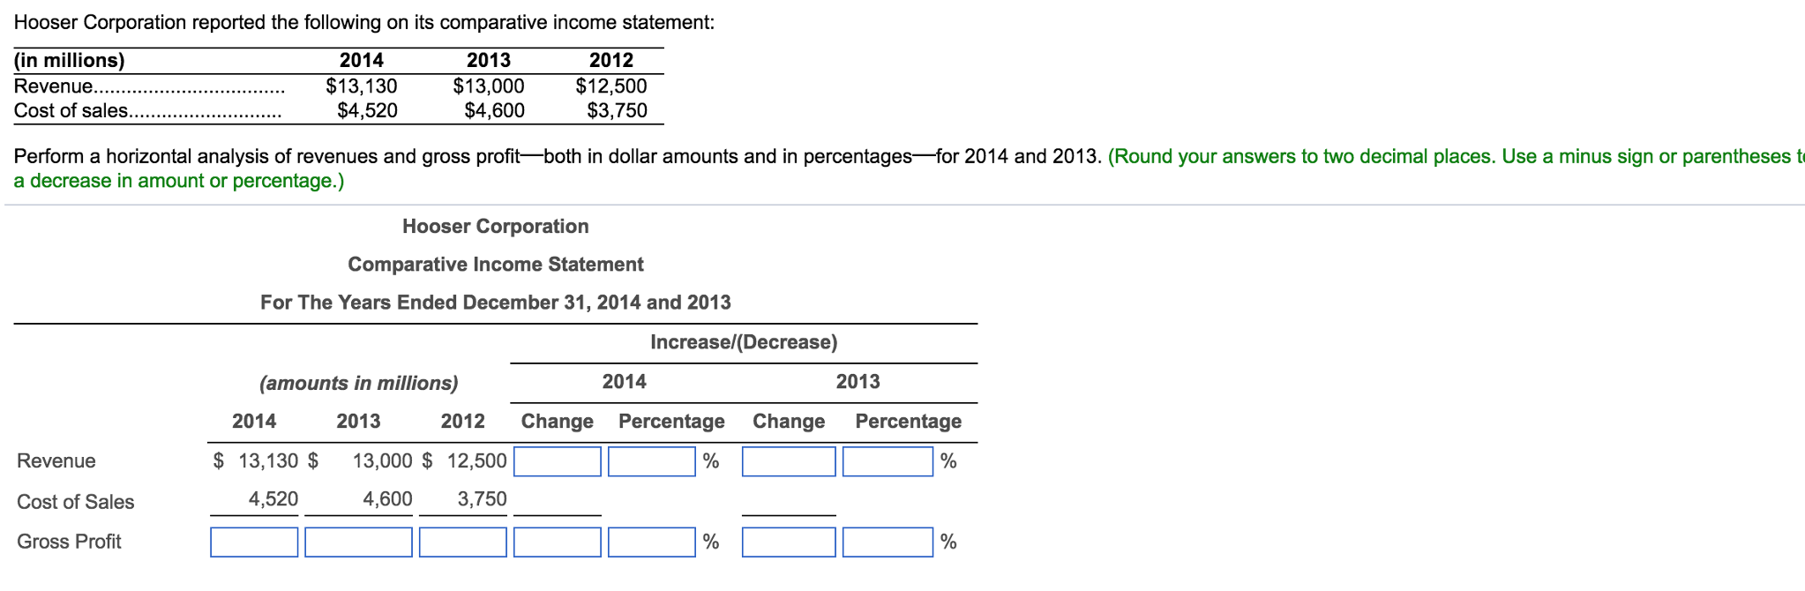1805x591 pixels.
Task: Click the 2014 Change column header
Action: point(556,421)
